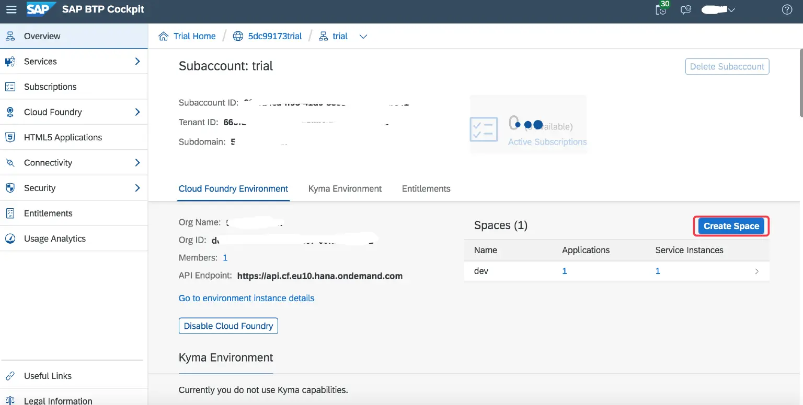
Task: Open the help question mark icon
Action: tap(787, 9)
